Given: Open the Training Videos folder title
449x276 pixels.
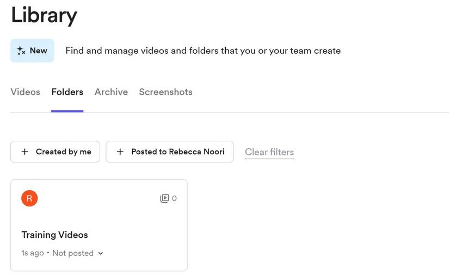Looking at the screenshot, I should coord(54,235).
